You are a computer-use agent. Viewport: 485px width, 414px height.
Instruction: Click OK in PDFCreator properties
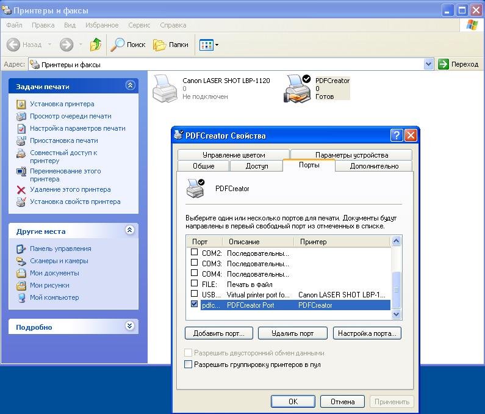(293, 402)
